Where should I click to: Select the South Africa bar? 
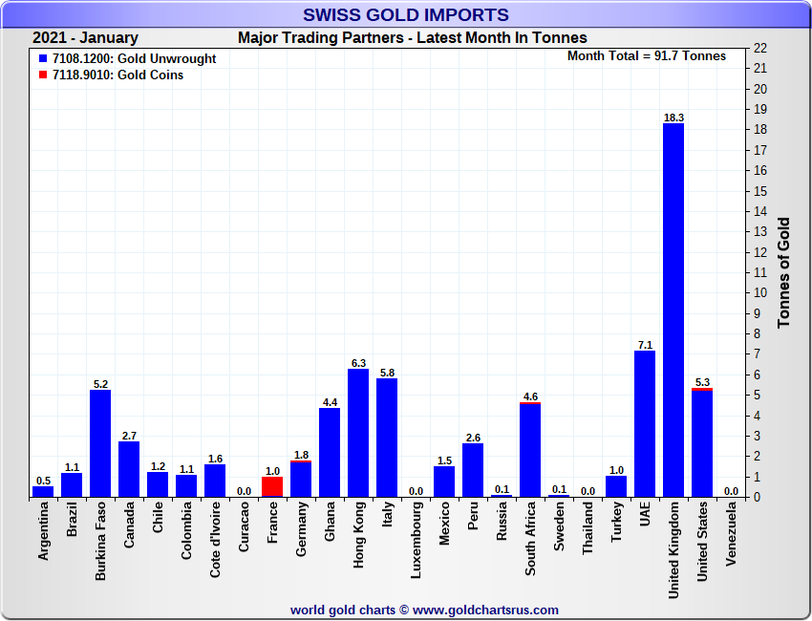530,450
